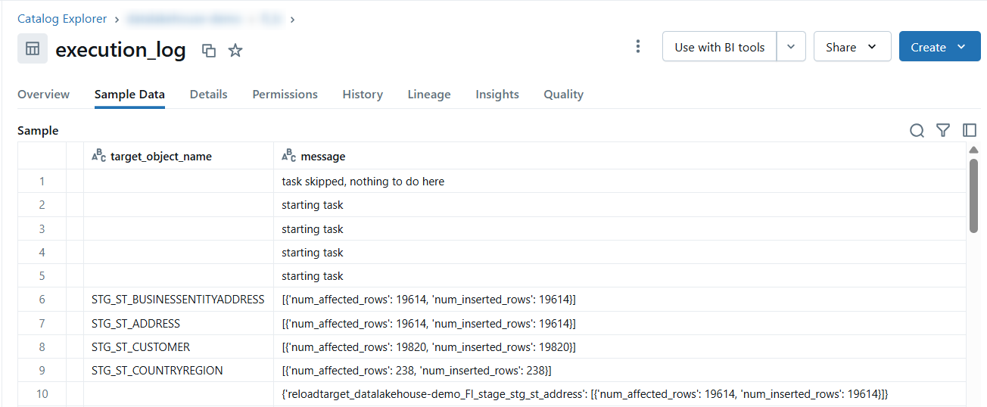This screenshot has width=987, height=407.
Task: Click the Use with BI tools button
Action: click(719, 47)
